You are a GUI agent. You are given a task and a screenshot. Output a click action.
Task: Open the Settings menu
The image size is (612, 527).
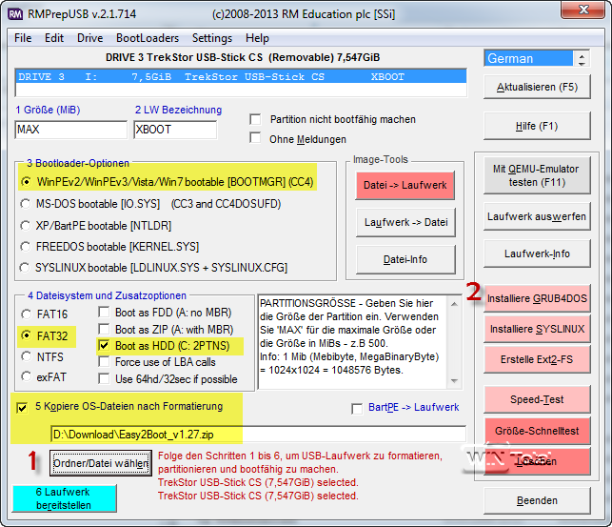(x=212, y=38)
